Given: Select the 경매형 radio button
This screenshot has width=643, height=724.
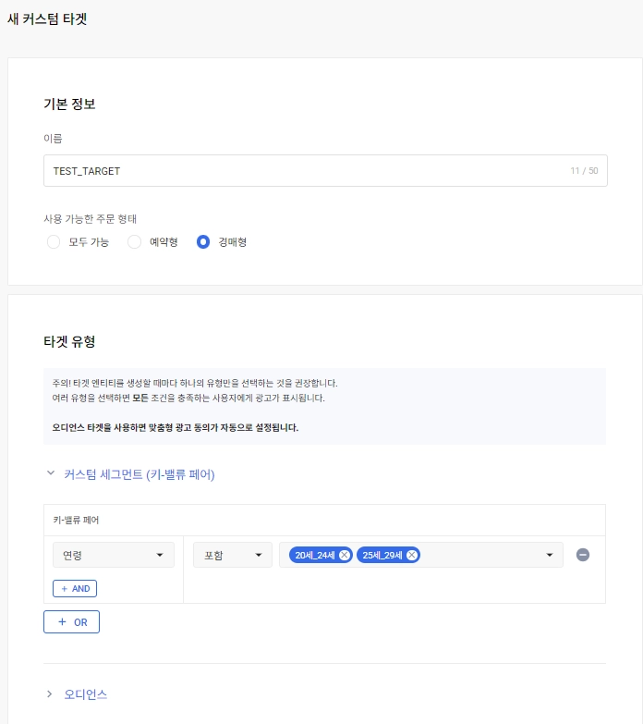Looking at the screenshot, I should 203,242.
